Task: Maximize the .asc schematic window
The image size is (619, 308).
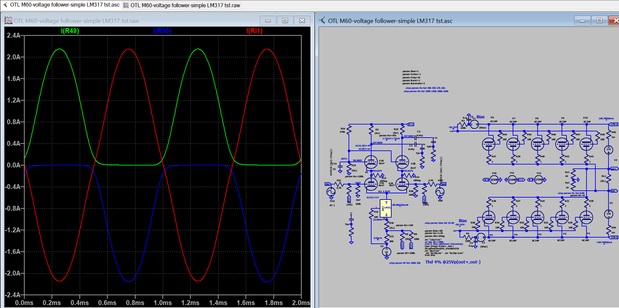Action: (x=600, y=21)
